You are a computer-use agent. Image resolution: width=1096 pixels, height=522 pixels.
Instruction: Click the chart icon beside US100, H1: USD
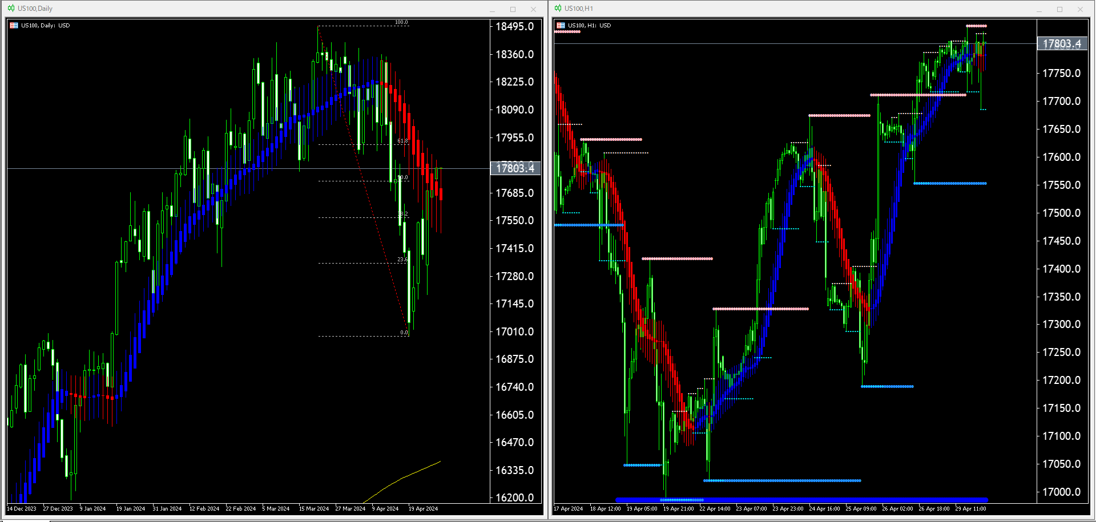(561, 25)
